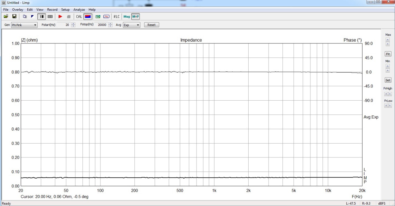The image size is (395, 206).
Task: Click the CAL calibration toolbar button
Action: pyautogui.click(x=79, y=17)
